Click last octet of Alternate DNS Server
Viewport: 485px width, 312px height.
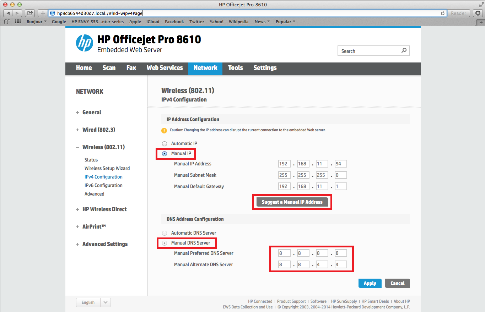click(x=341, y=264)
